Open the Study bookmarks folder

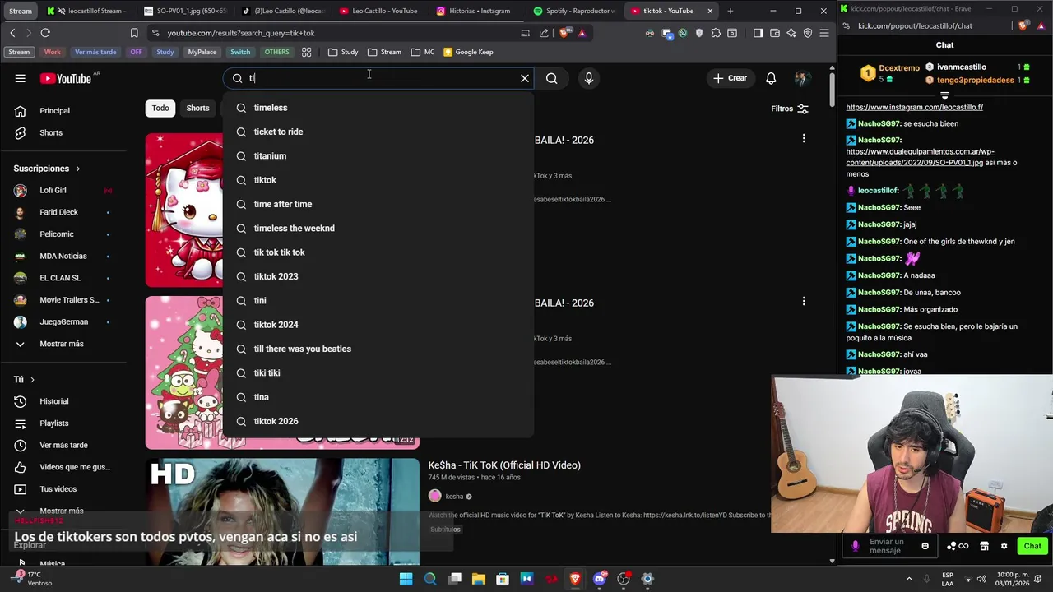[x=343, y=52]
